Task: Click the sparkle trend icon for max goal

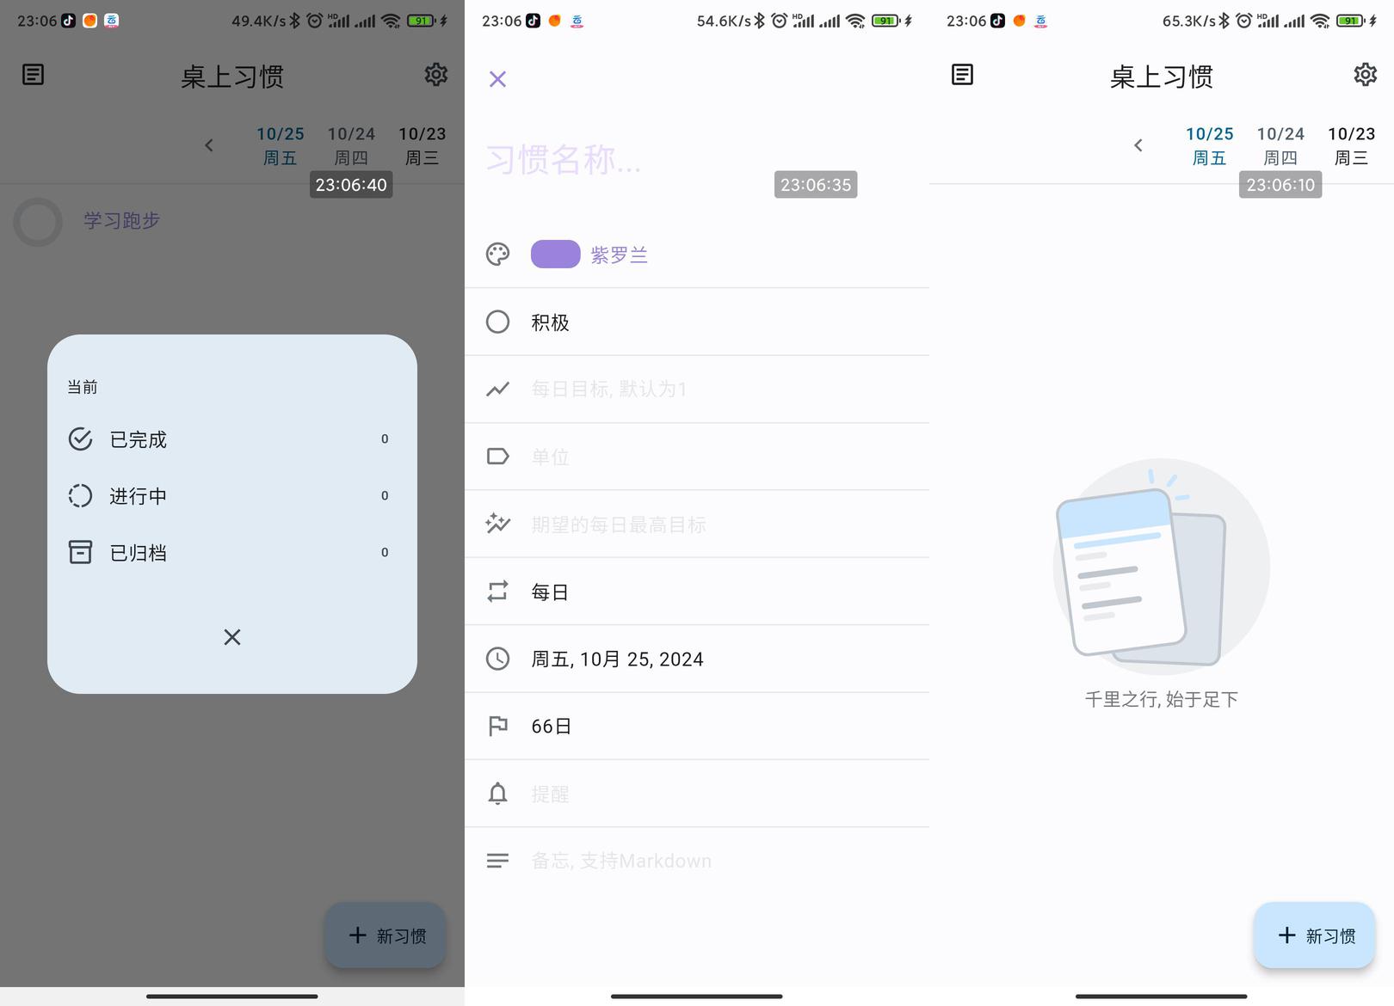Action: [x=497, y=524]
